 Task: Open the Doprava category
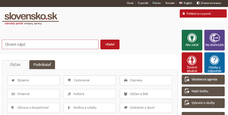click(x=146, y=80)
